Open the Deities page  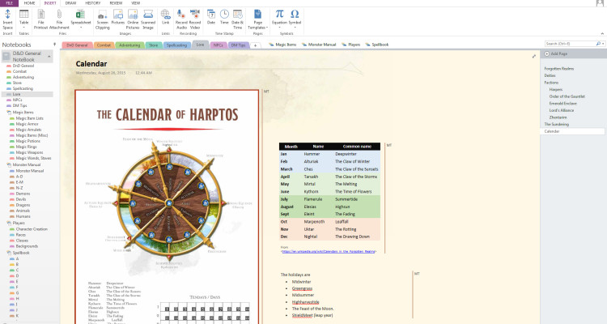pyautogui.click(x=550, y=75)
